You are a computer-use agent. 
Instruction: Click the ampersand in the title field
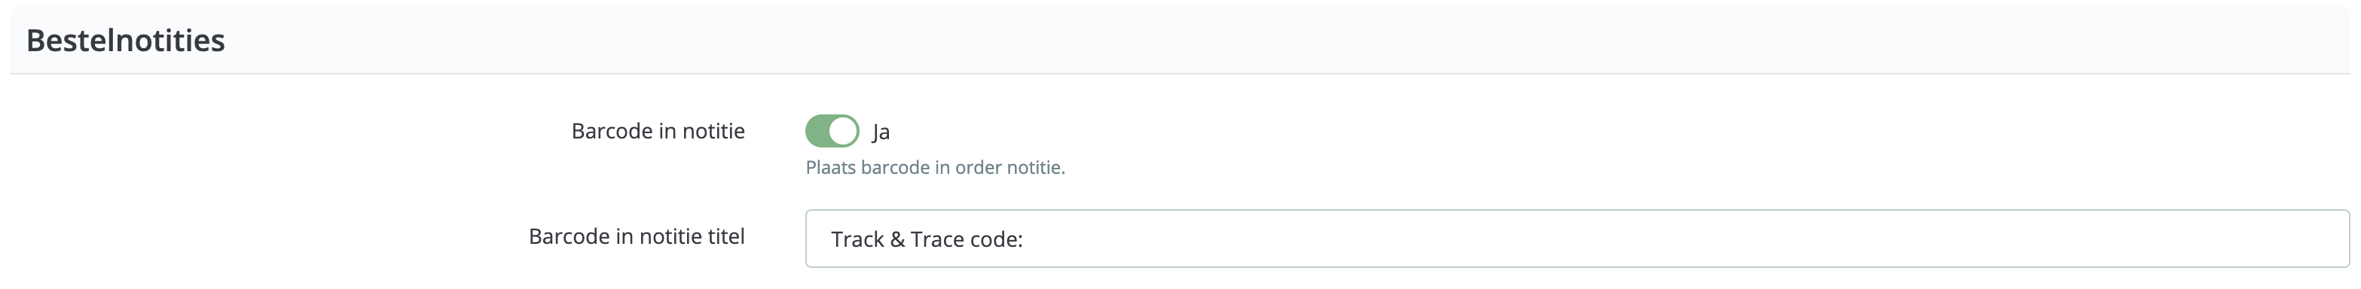coord(897,239)
